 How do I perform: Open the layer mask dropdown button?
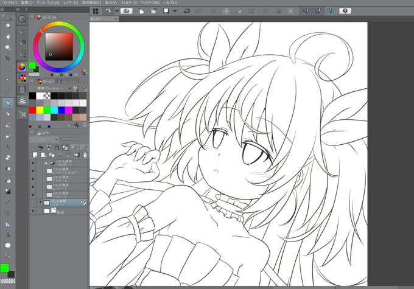coord(75,147)
